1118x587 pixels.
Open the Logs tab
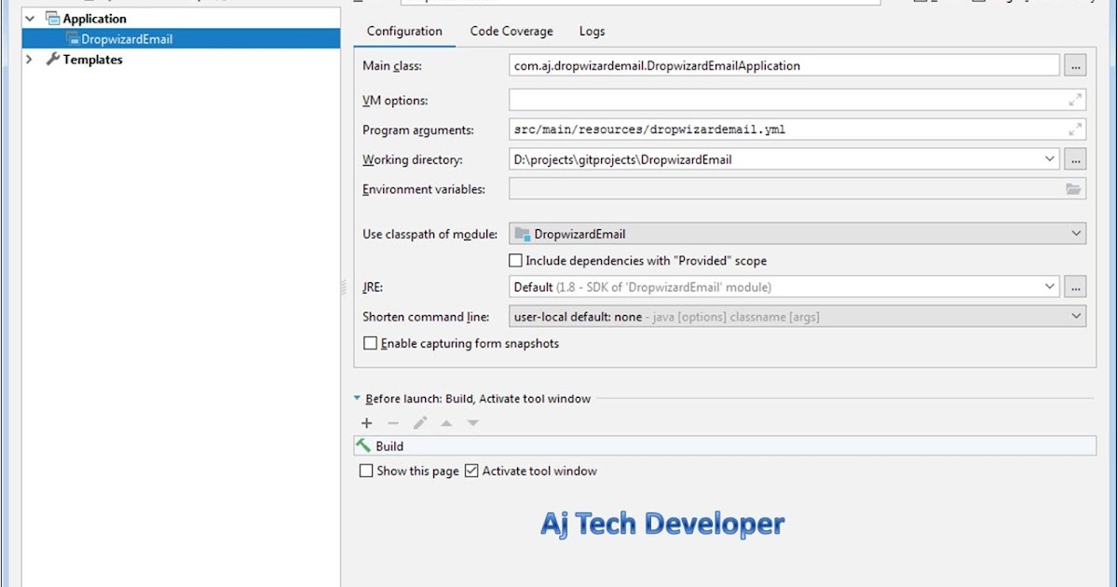[x=592, y=31]
